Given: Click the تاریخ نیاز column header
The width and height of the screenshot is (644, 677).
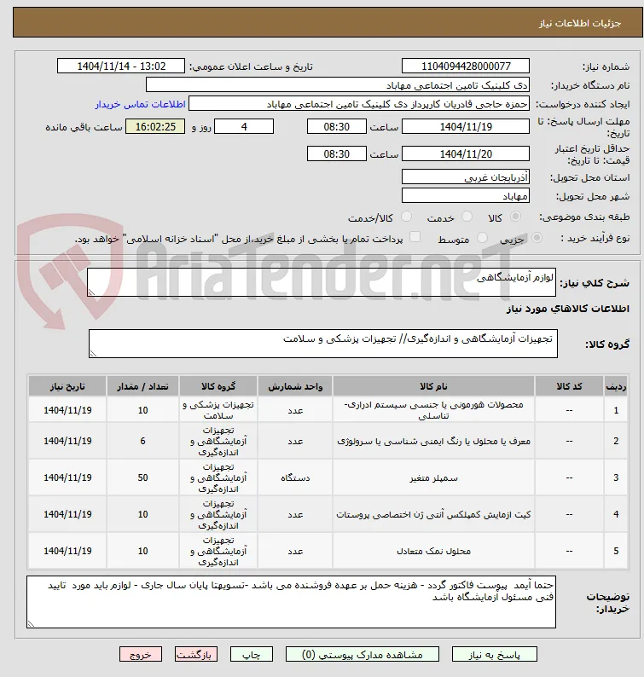Looking at the screenshot, I should 67,386.
